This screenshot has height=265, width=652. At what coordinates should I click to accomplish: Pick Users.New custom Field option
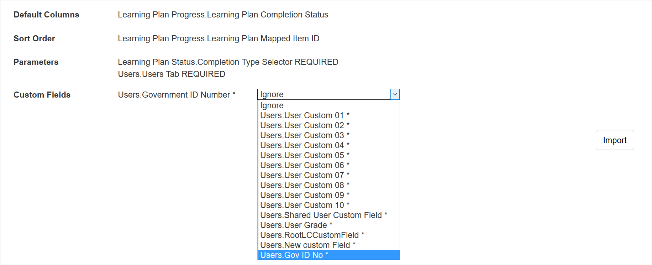[307, 245]
